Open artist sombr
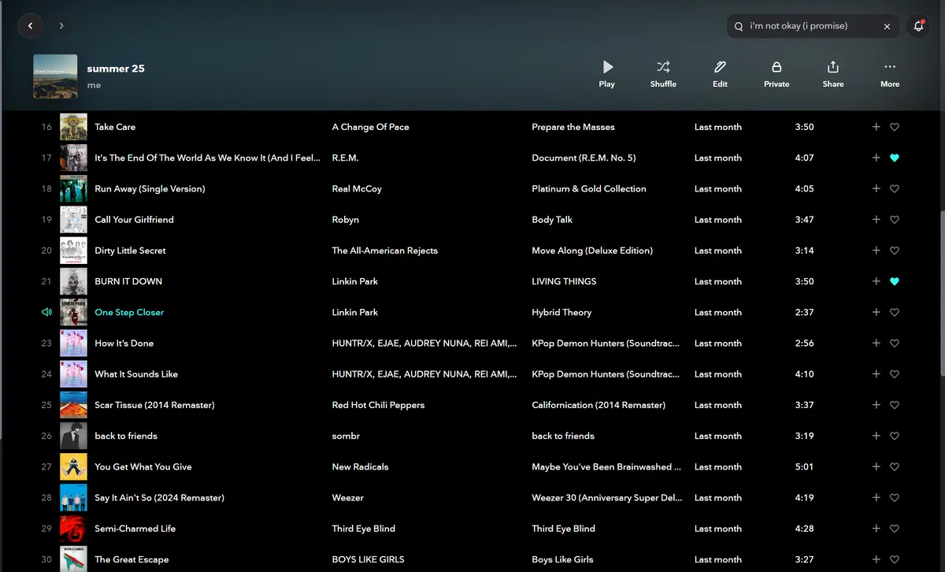The height and width of the screenshot is (572, 945). (x=345, y=436)
